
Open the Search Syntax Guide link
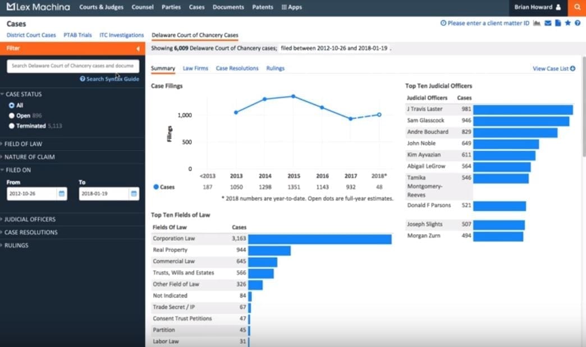pyautogui.click(x=109, y=79)
